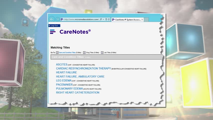Click the search magnifier icon in address bar
Image resolution: width=213 pixels, height=120 pixels.
click(x=101, y=19)
